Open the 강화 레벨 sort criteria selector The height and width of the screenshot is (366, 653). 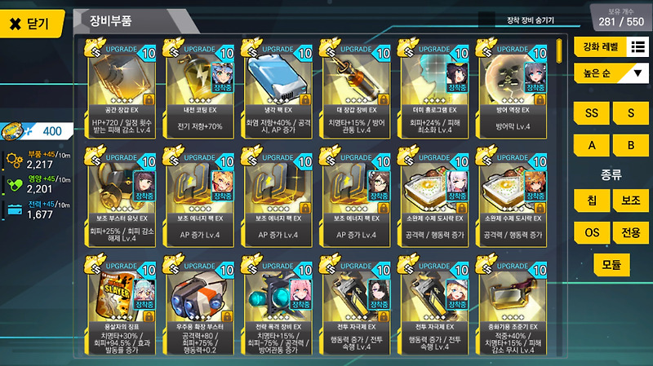600,46
